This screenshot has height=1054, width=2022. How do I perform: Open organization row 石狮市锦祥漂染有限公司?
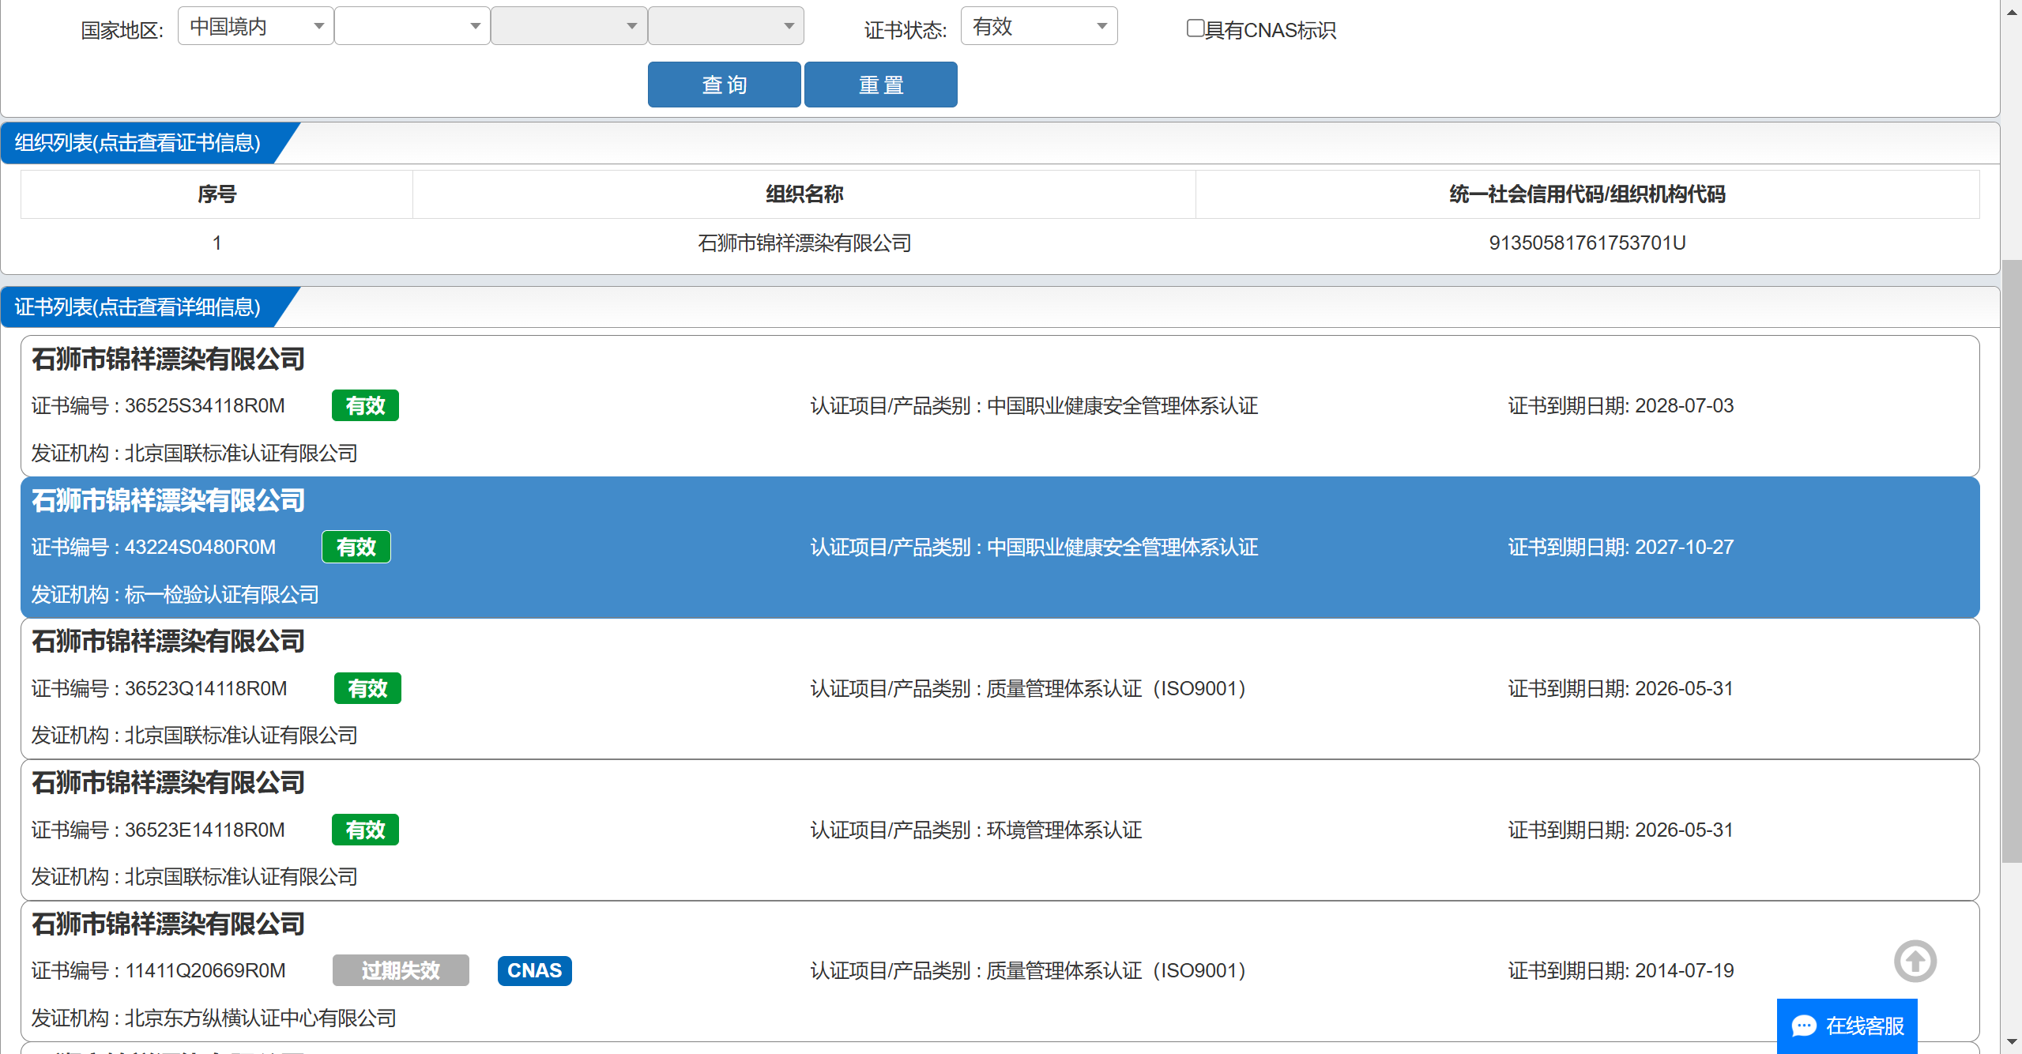pos(804,243)
